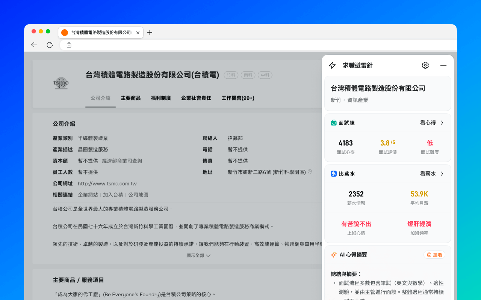This screenshot has height=300, width=481.
Task: Expand 顯示全部 to show full description
Action: [x=198, y=255]
